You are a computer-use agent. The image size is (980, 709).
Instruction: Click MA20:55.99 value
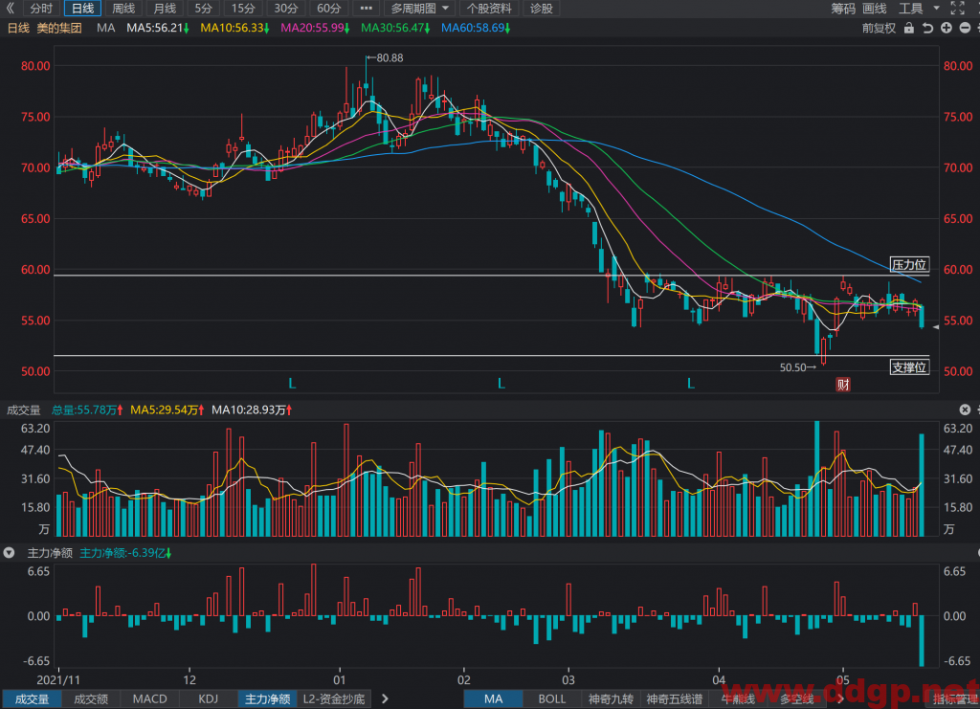point(315,28)
